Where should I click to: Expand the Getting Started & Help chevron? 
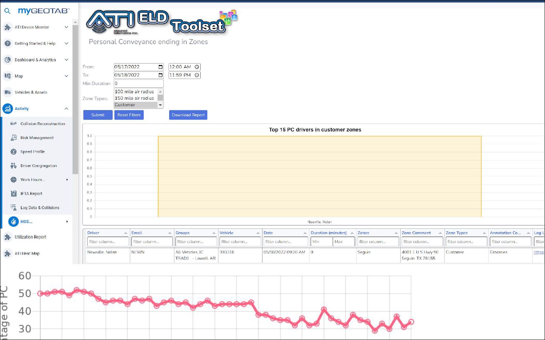coord(66,43)
